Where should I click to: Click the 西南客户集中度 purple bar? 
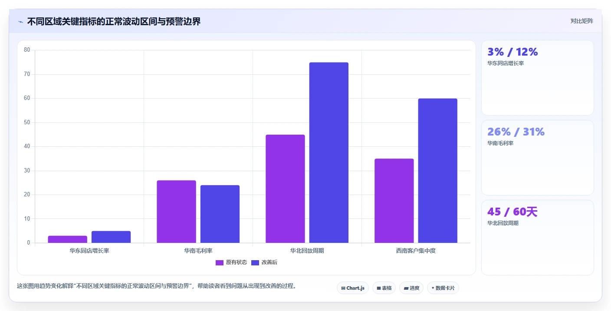[394, 201]
